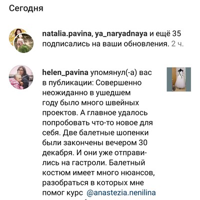Screen dimensions: 200x200
Task: Tap 'упомянул(-а) вас' mention notification text
Action: pos(121,73)
